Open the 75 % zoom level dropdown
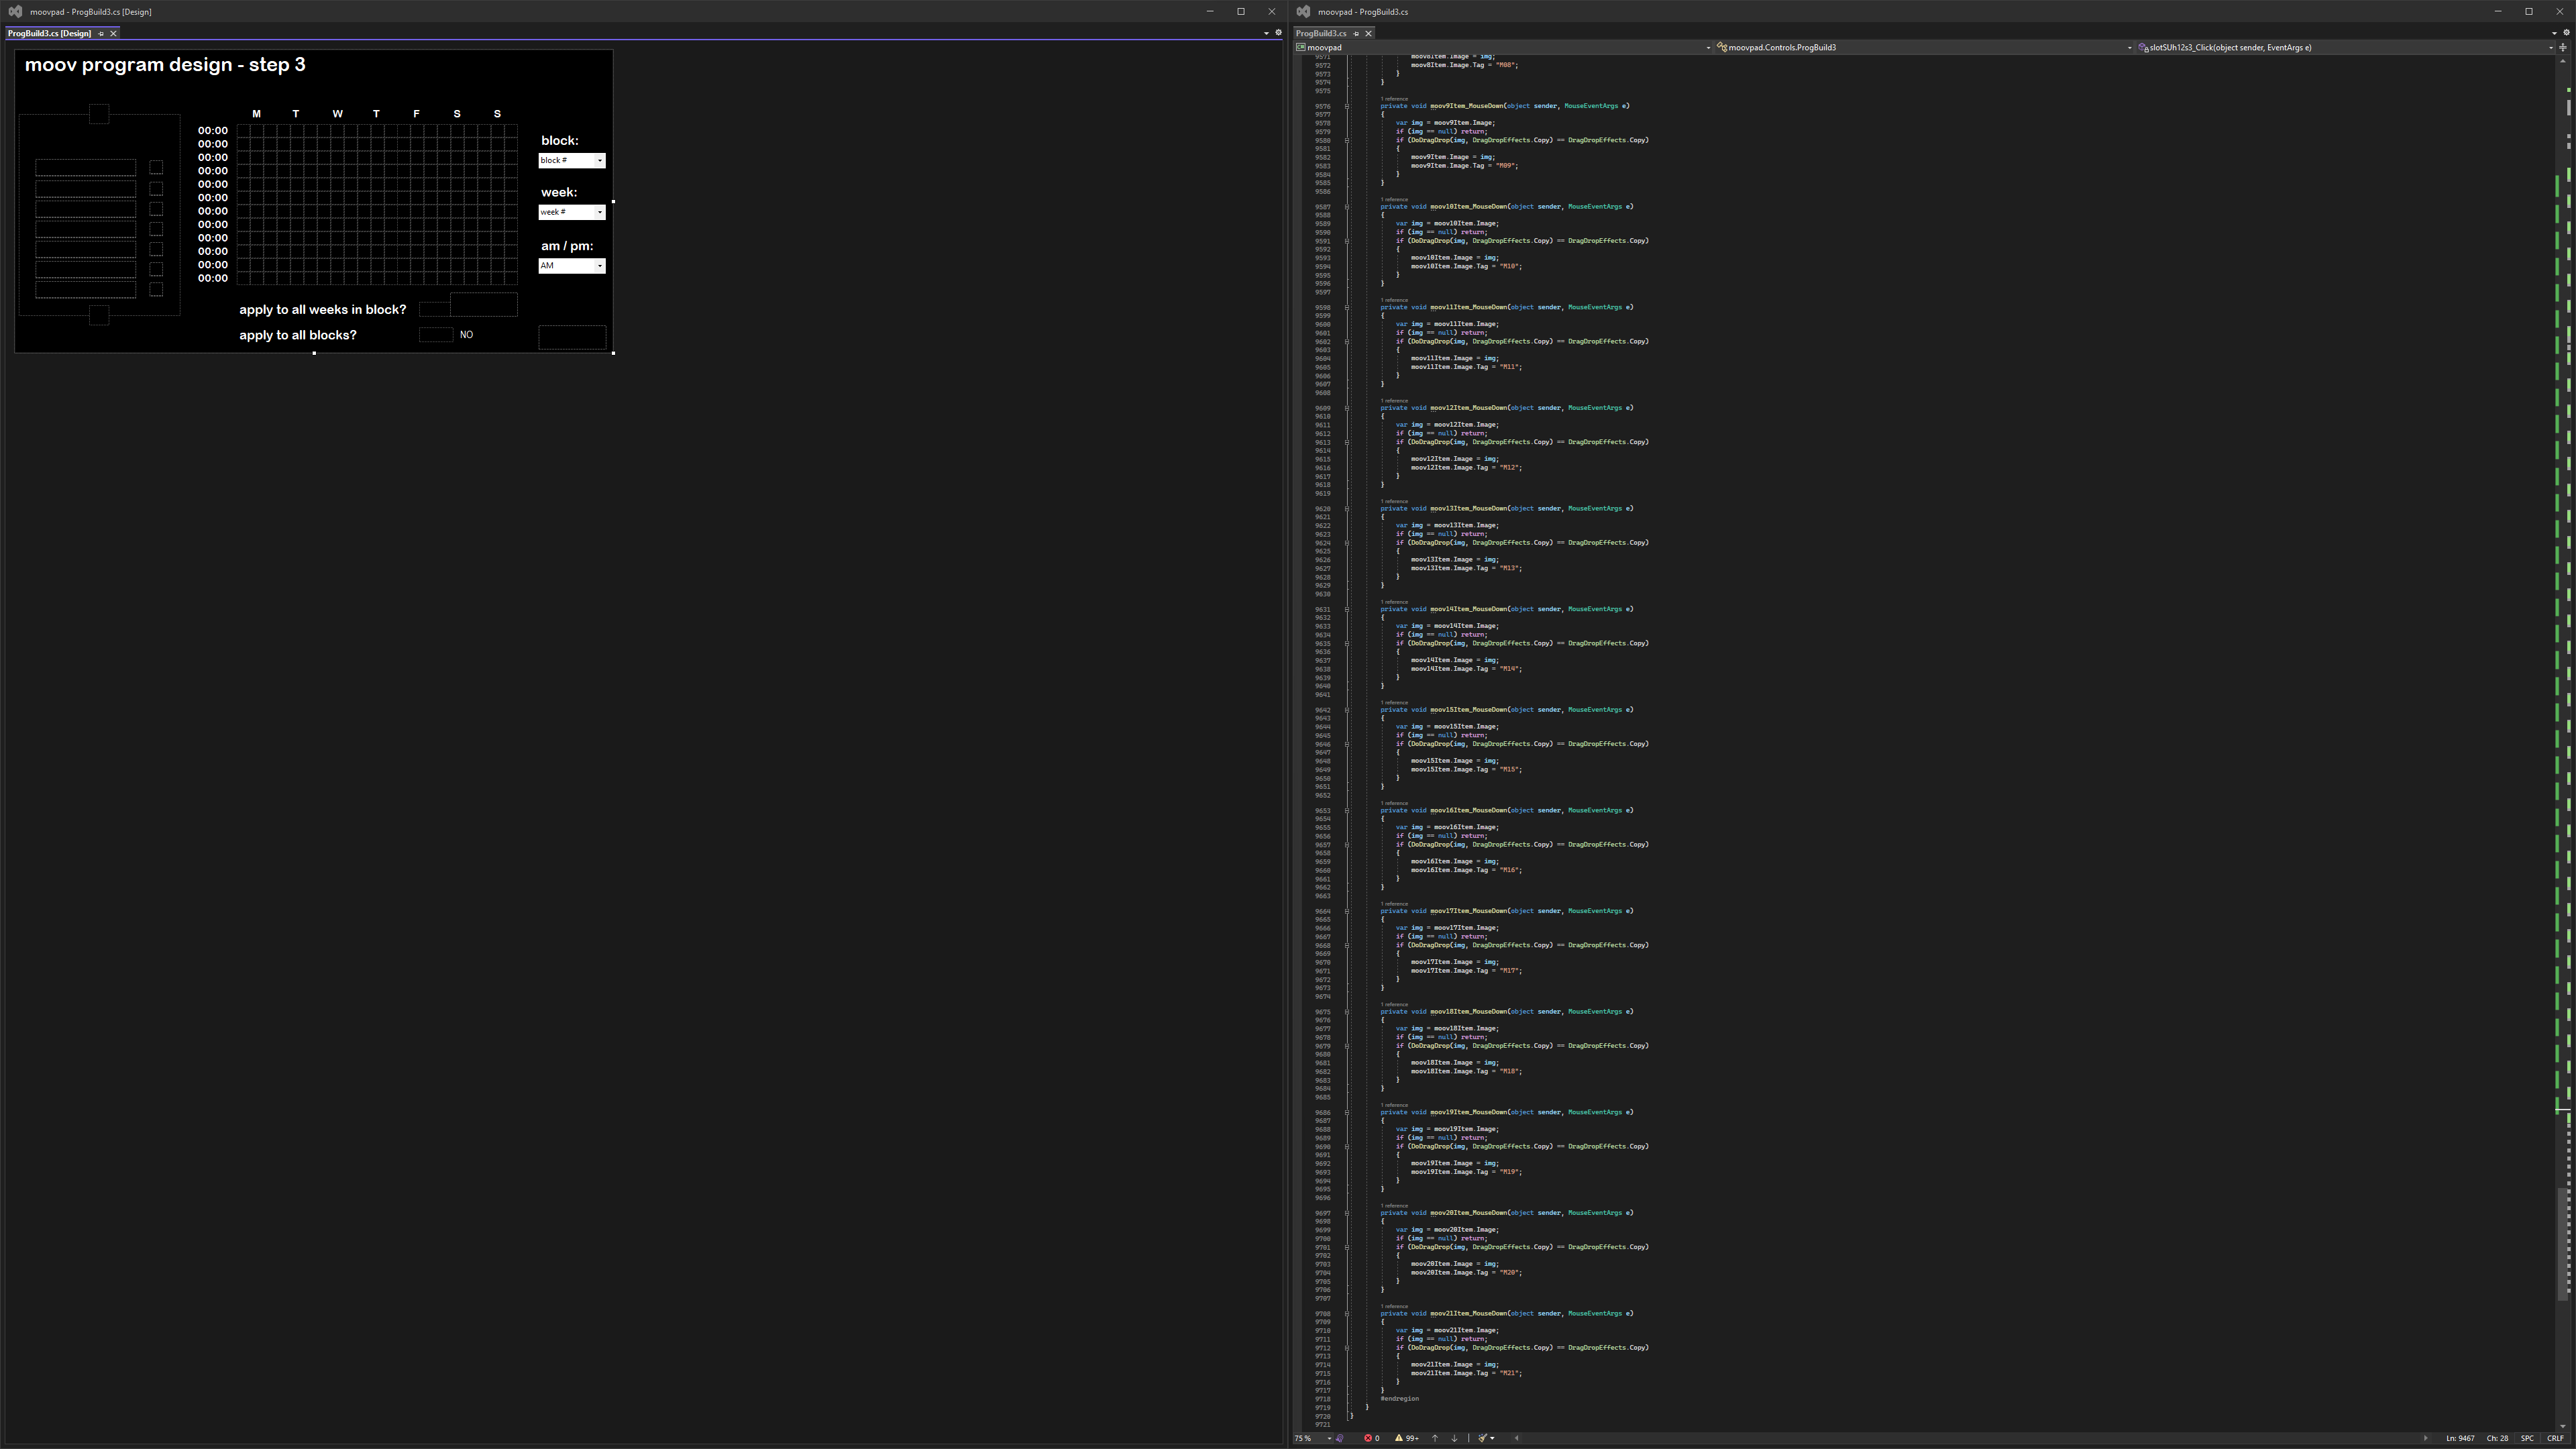The width and height of the screenshot is (2576, 1449). pos(1312,1438)
